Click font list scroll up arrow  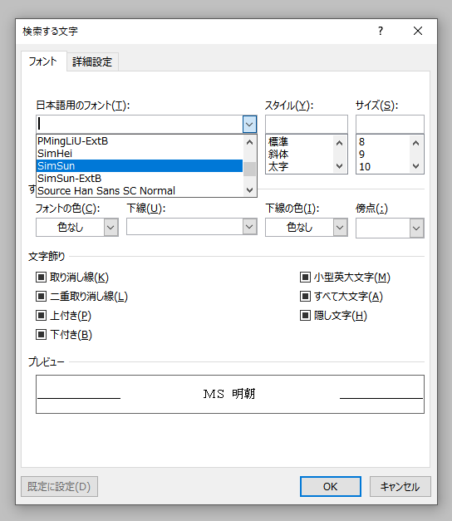pyautogui.click(x=249, y=143)
